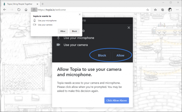
Task: Open the favorites list icon
Action: click(x=155, y=10)
